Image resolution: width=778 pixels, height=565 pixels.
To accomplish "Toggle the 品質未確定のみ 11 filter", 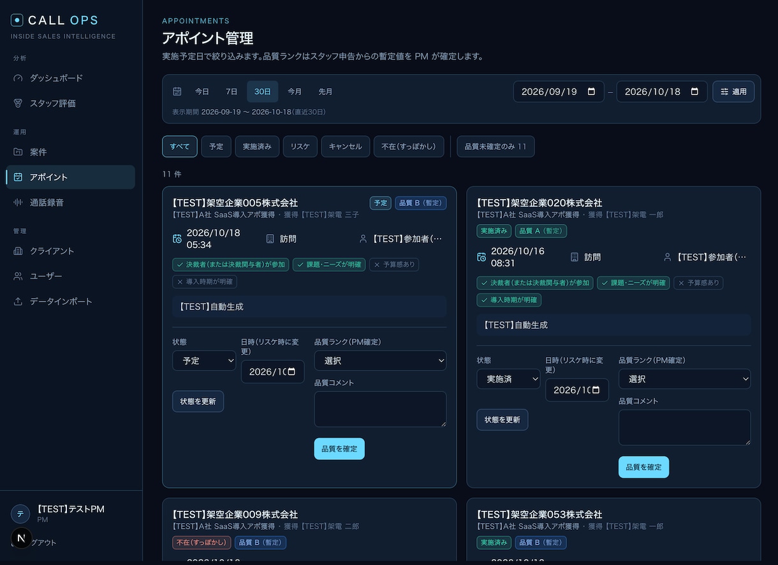I will [x=495, y=147].
